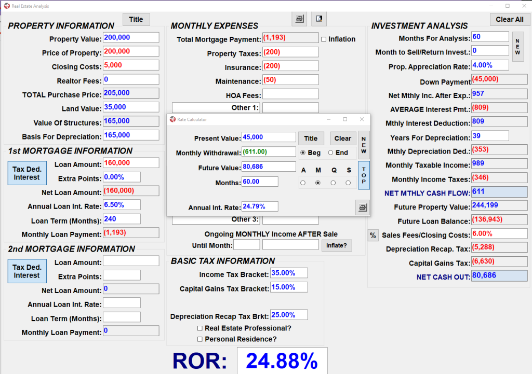Check the Real Estate Professional option

(200, 328)
